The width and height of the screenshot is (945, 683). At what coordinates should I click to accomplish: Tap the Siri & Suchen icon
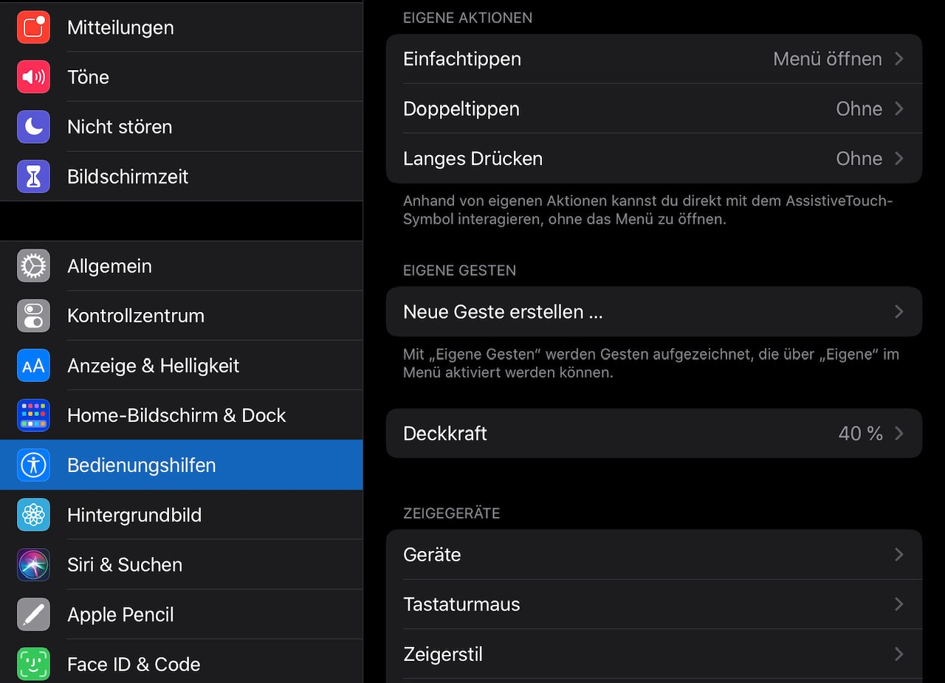[33, 565]
